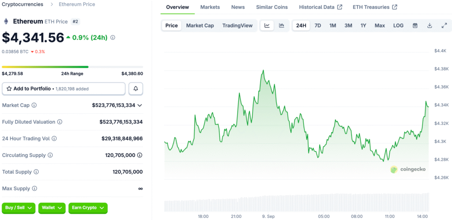Open the News tab

(x=238, y=7)
